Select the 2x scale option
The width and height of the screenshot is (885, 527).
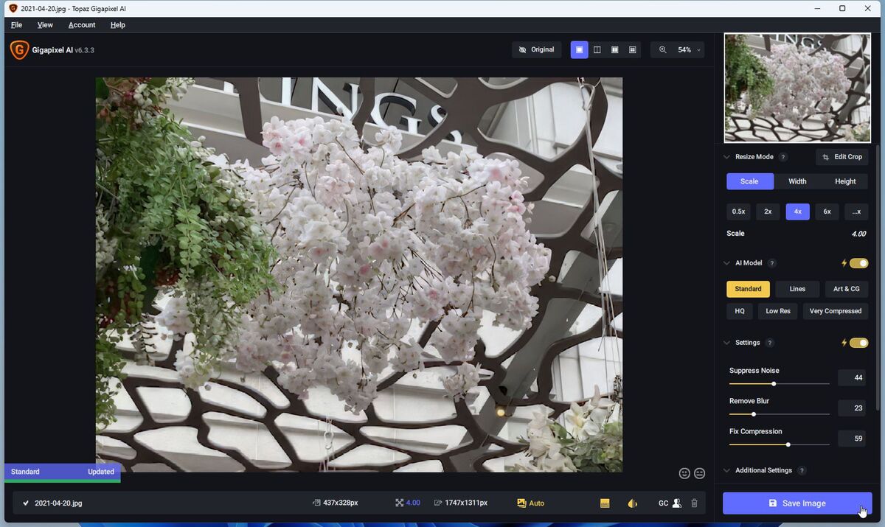point(768,212)
